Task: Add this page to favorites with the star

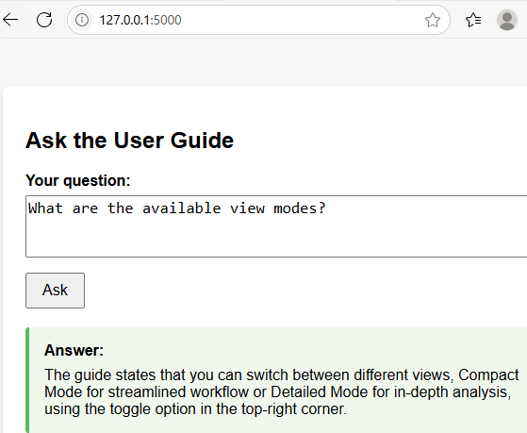Action: coord(432,20)
